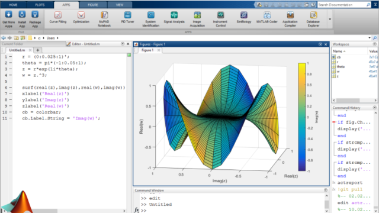Open Command History panel actions menu
This screenshot has width=379, height=213.
coord(375,108)
